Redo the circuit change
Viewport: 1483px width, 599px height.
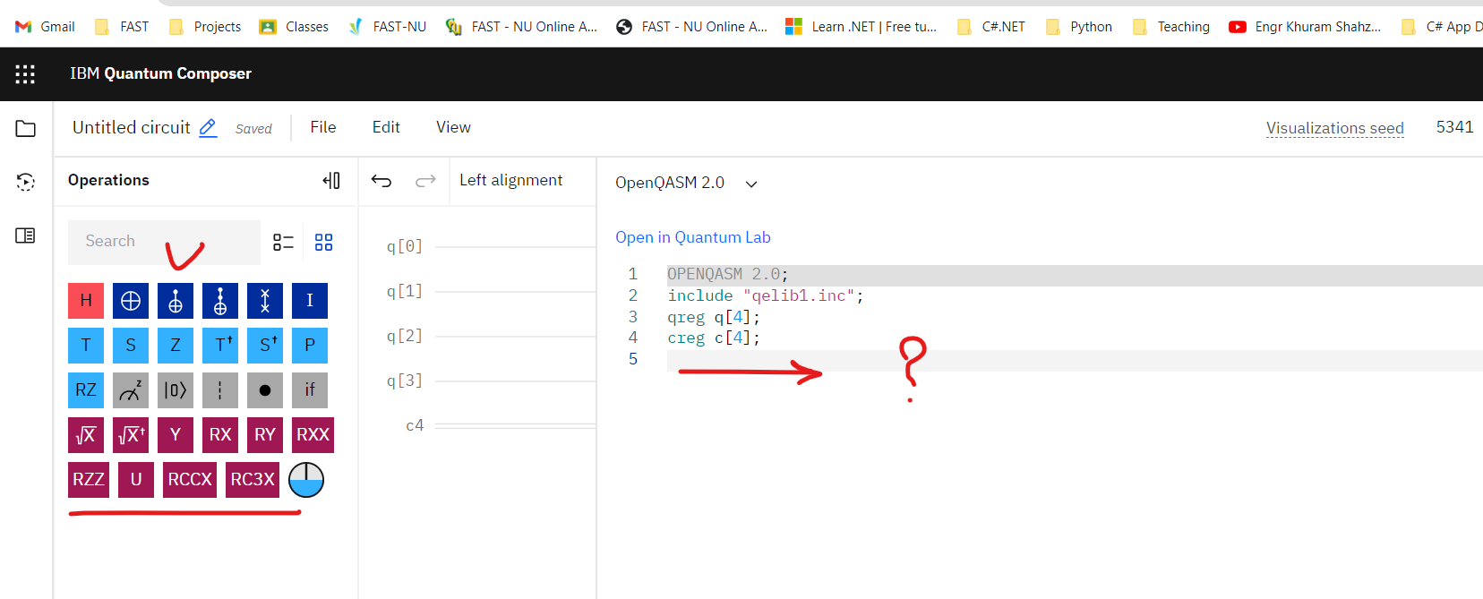click(425, 181)
